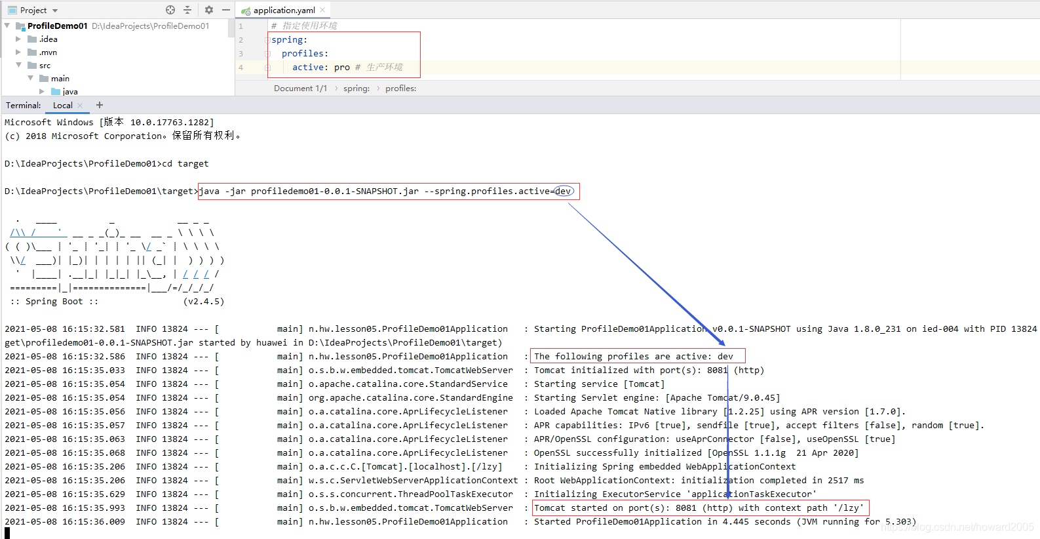1040x539 pixels.
Task: Open Project panel settings gear
Action: 209,10
